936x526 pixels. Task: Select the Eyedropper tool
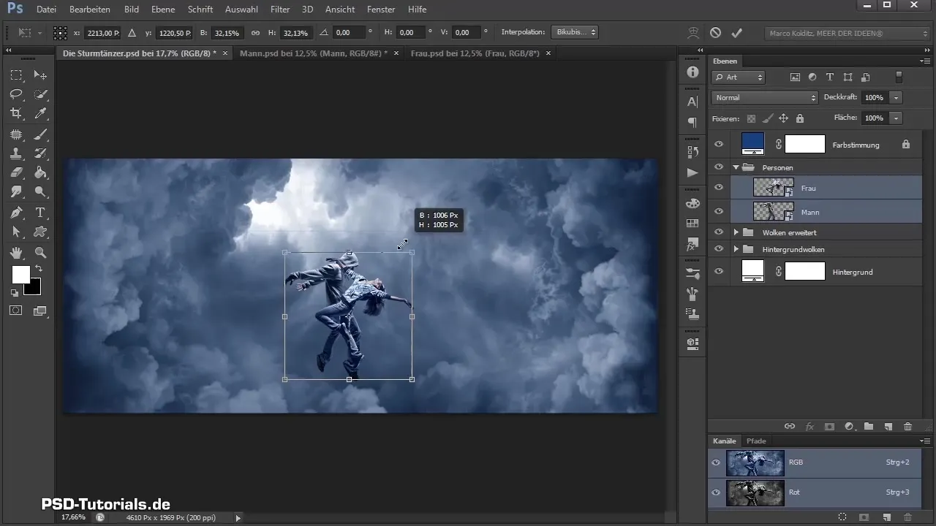[41, 113]
